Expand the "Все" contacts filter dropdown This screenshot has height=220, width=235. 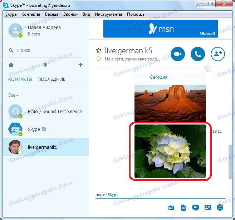(x=13, y=95)
